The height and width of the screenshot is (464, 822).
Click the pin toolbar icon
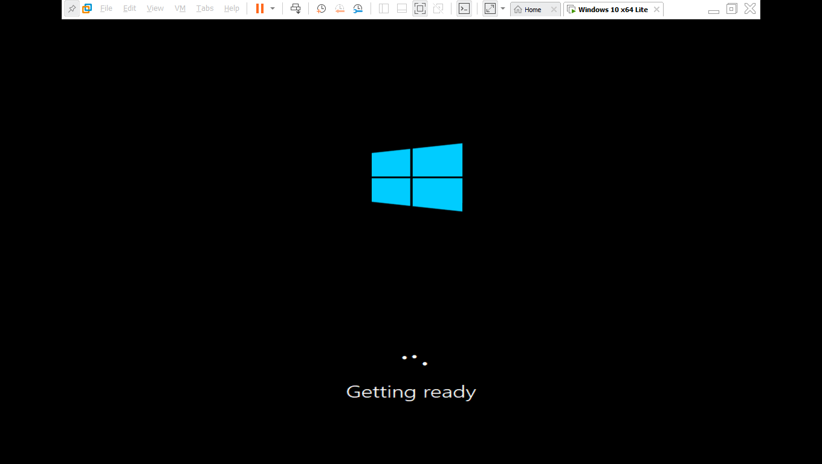72,8
